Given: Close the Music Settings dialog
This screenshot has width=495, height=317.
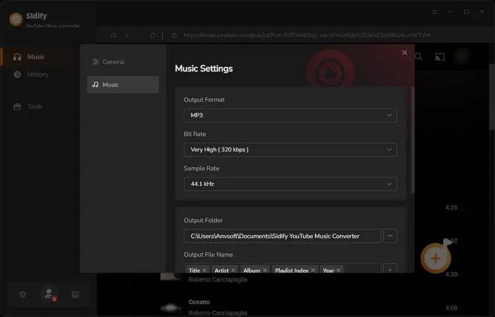Looking at the screenshot, I should pos(405,53).
